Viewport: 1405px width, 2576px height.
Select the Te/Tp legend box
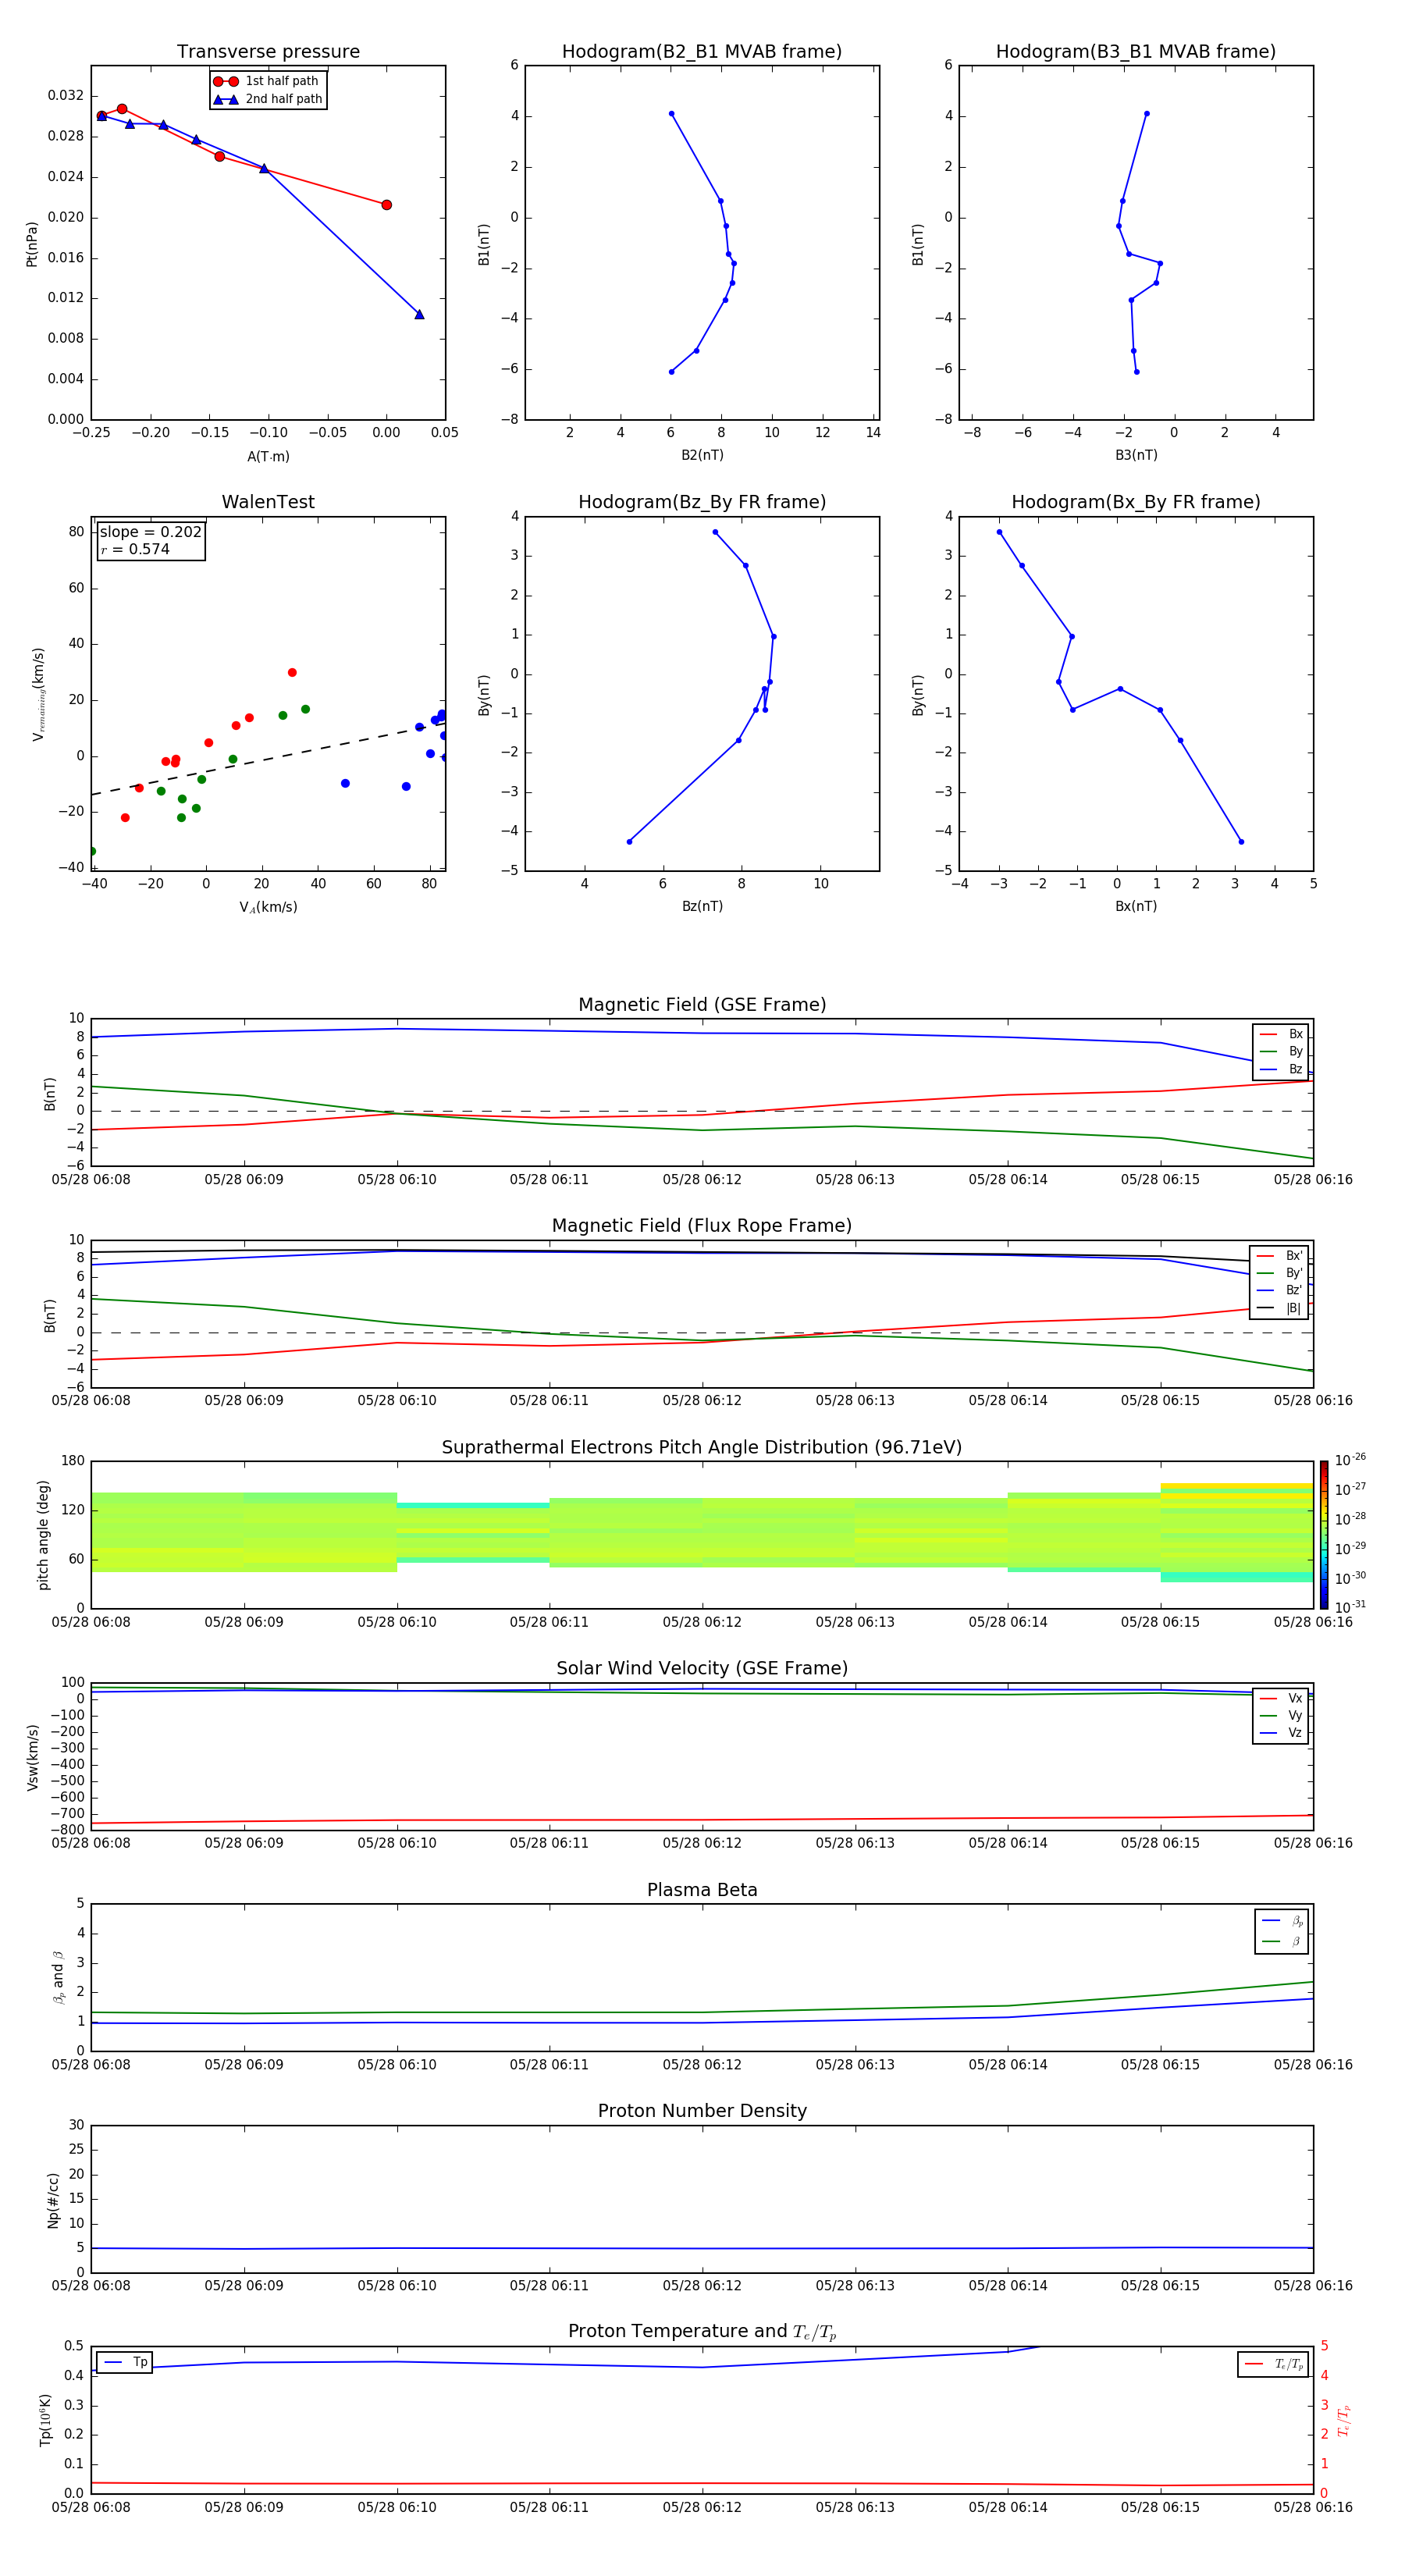[1273, 2364]
